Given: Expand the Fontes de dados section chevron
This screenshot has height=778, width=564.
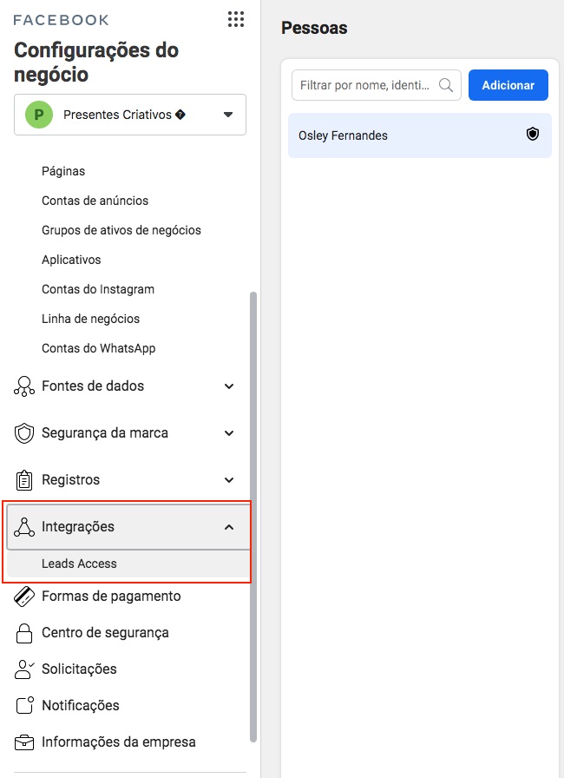Looking at the screenshot, I should pos(229,386).
